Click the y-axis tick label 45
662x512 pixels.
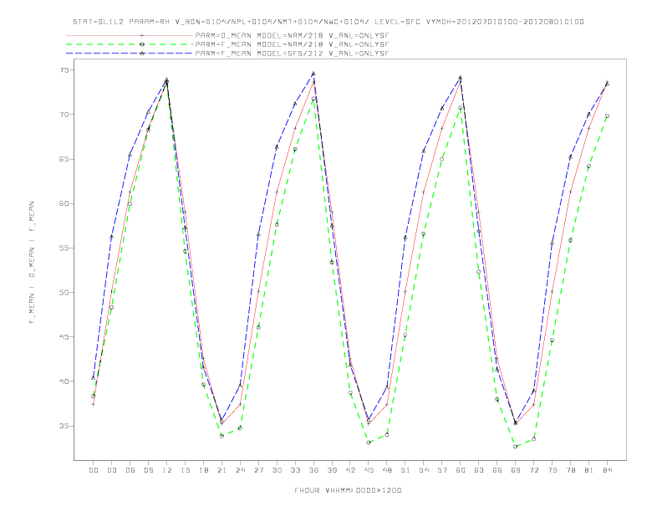pos(64,336)
